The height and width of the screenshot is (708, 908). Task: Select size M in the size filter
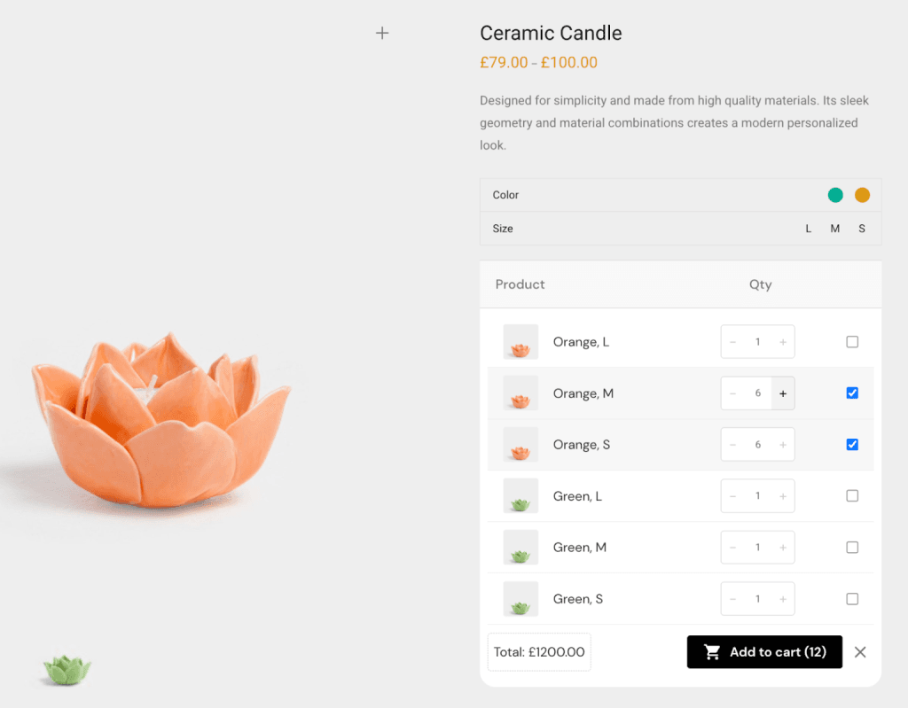click(834, 228)
